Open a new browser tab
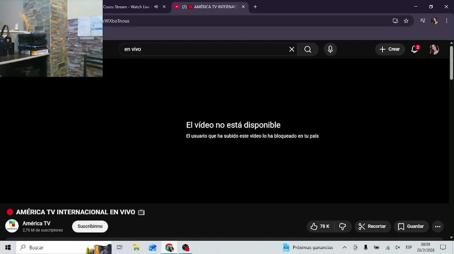Image resolution: width=454 pixels, height=254 pixels. click(255, 7)
